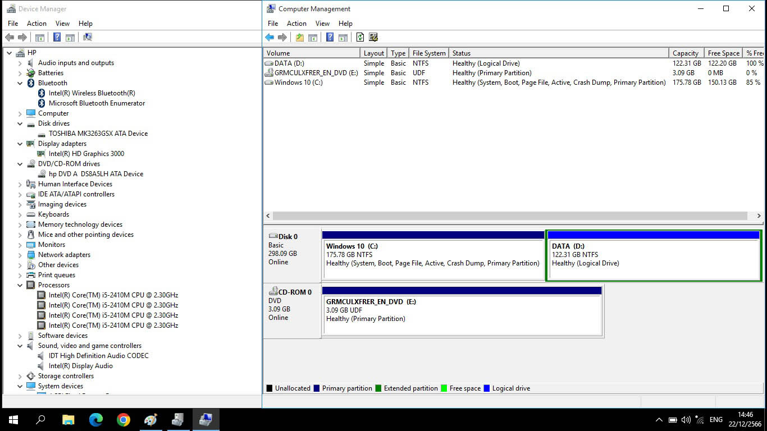Open Action menu in Device Manager
Image resolution: width=767 pixels, height=431 pixels.
point(36,24)
